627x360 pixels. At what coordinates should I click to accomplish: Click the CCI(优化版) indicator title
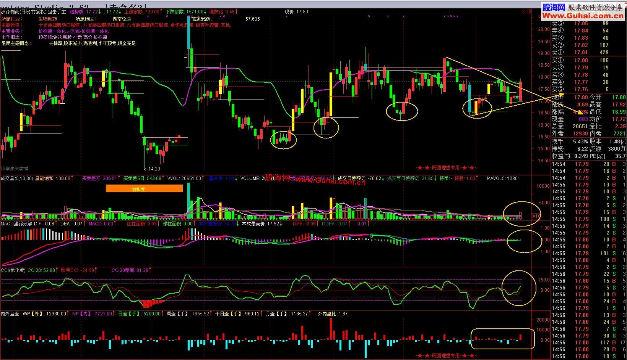pos(13,270)
